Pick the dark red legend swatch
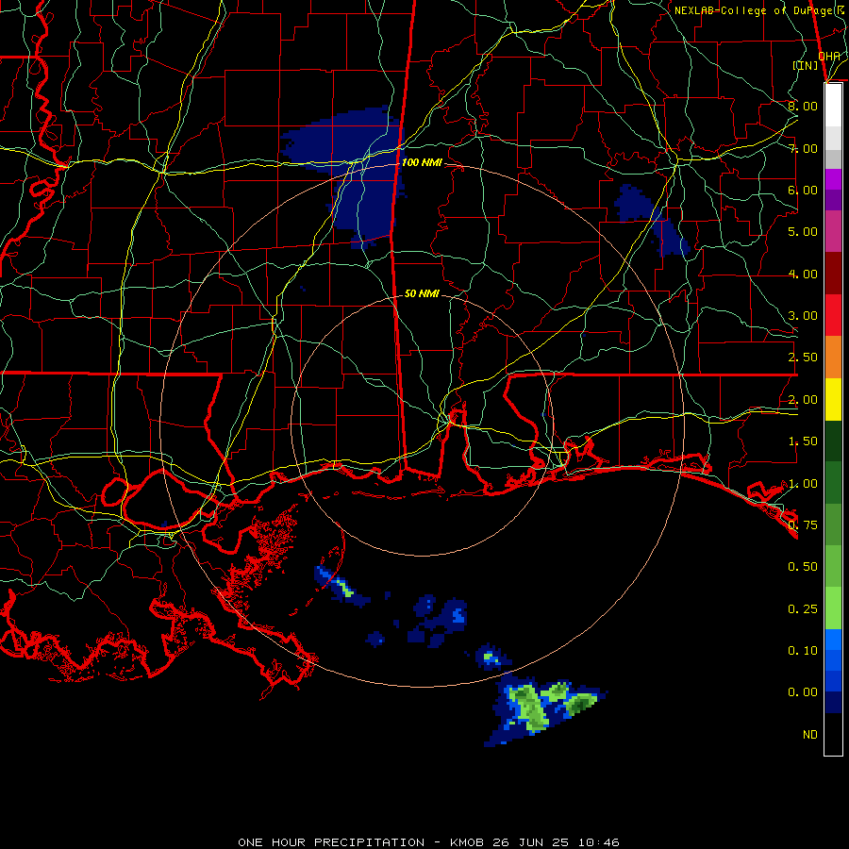 833,274
